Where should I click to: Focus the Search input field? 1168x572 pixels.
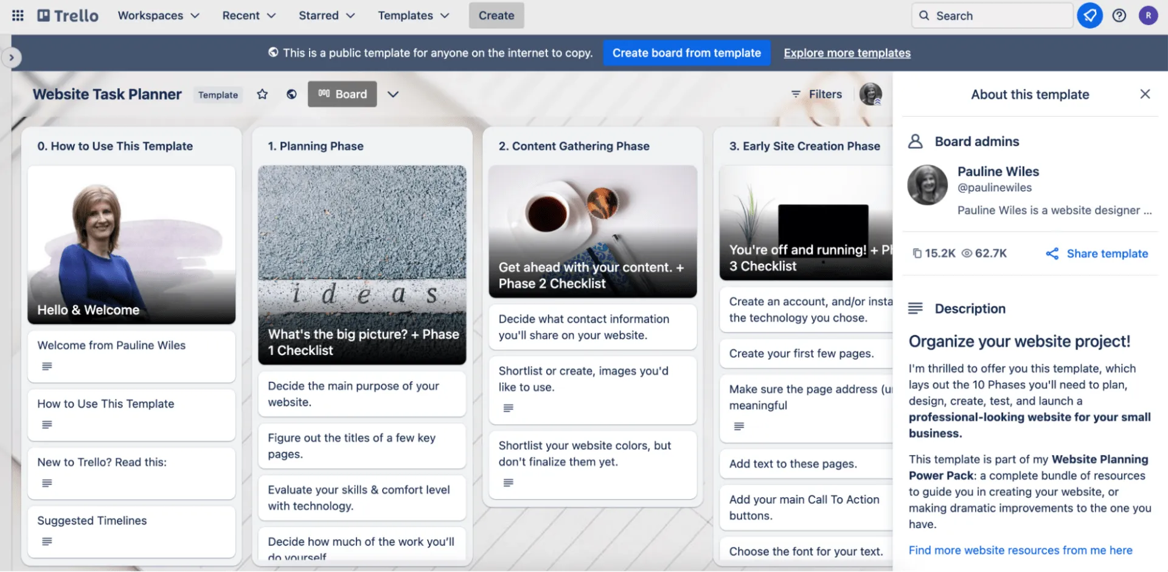point(992,16)
